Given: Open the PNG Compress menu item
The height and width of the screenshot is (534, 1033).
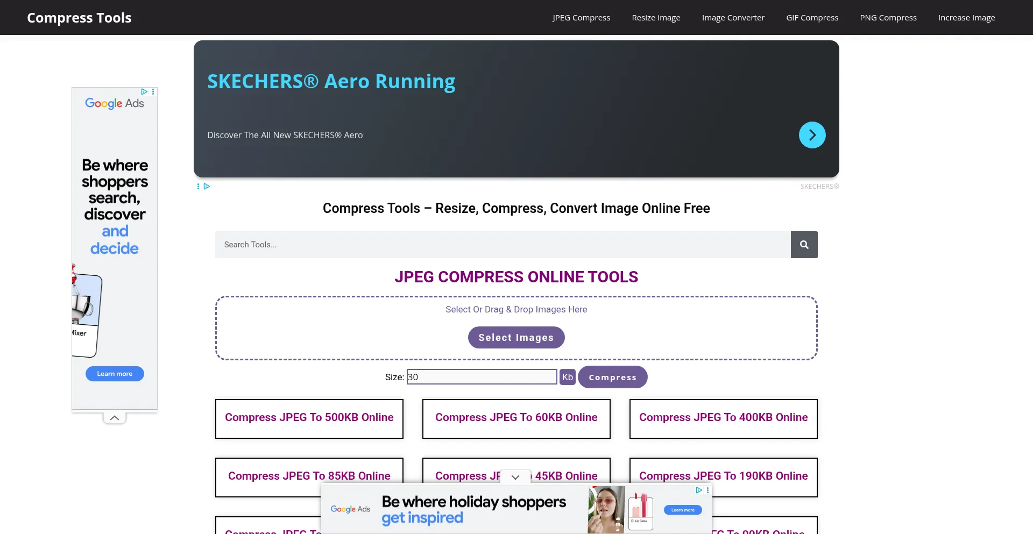Looking at the screenshot, I should pos(888,18).
